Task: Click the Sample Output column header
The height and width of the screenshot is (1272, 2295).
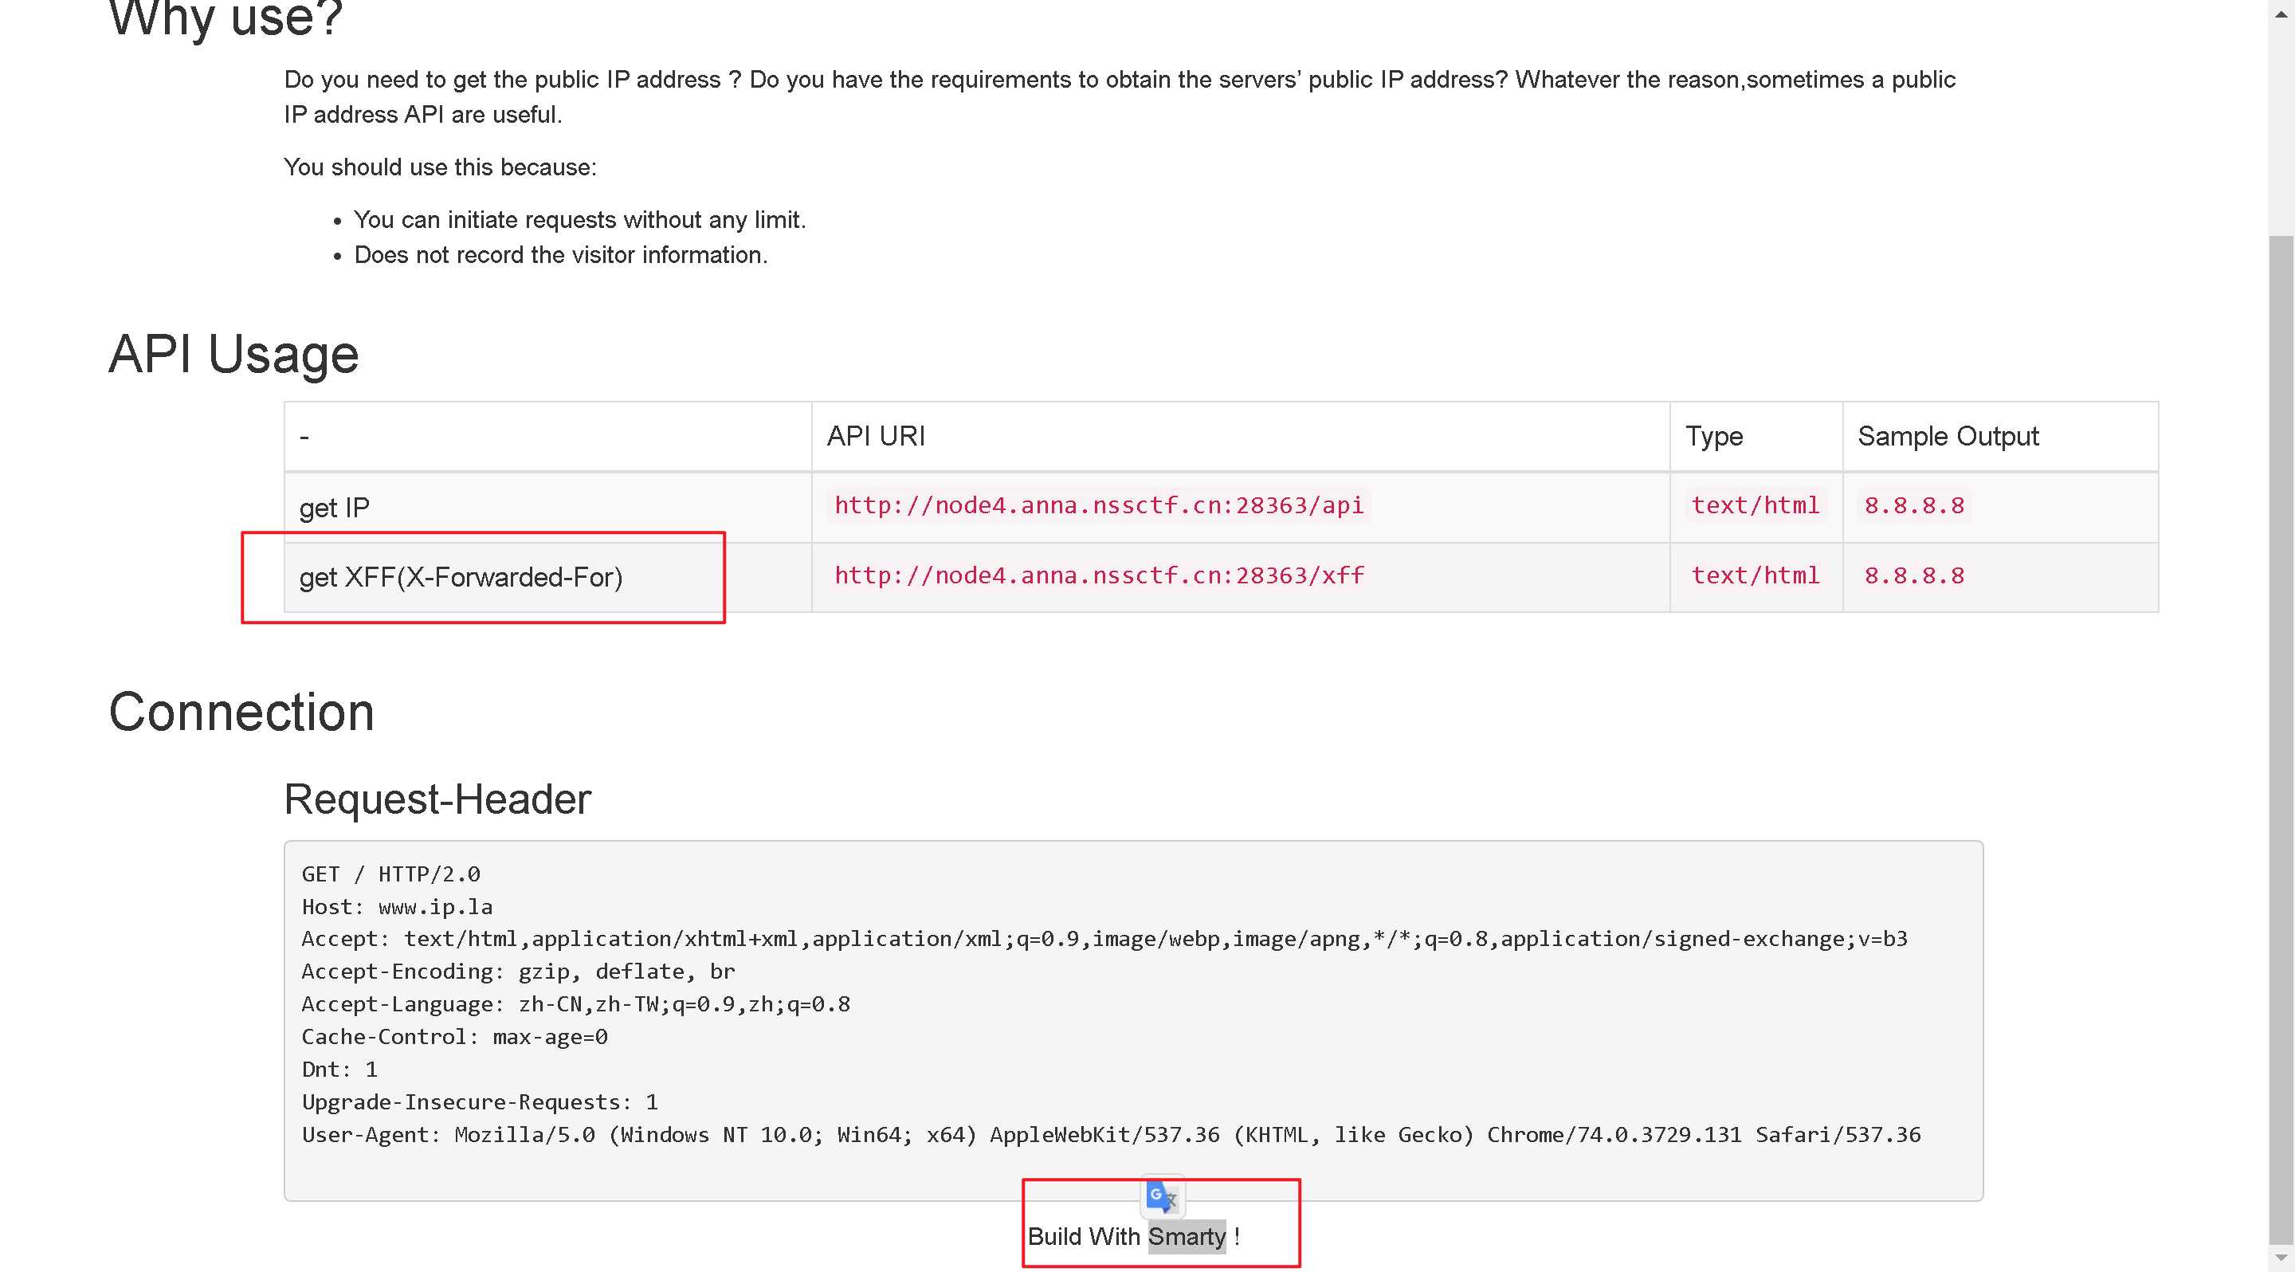Action: 1948,437
